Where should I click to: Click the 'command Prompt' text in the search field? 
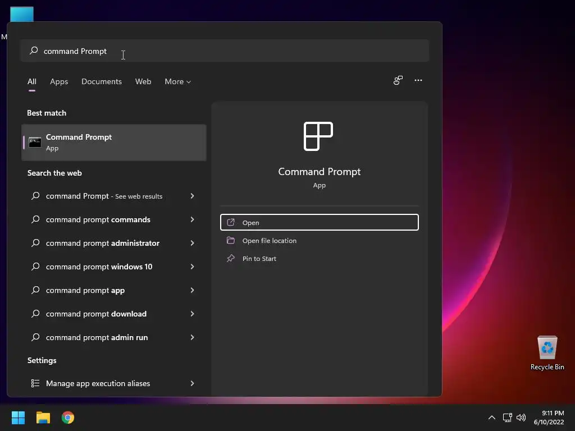75,51
